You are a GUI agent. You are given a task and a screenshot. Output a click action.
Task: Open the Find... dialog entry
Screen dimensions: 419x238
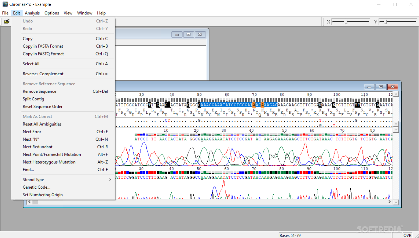63,170
